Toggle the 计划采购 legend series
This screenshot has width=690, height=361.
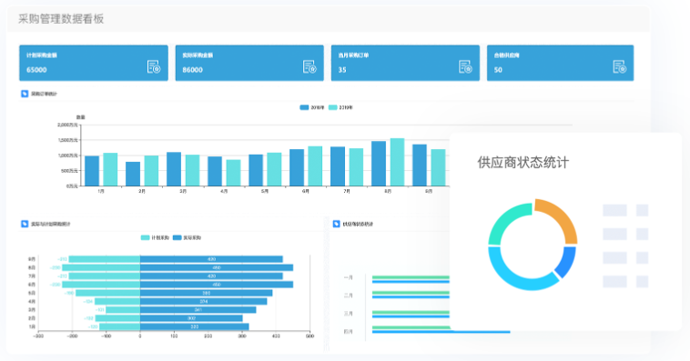click(155, 237)
